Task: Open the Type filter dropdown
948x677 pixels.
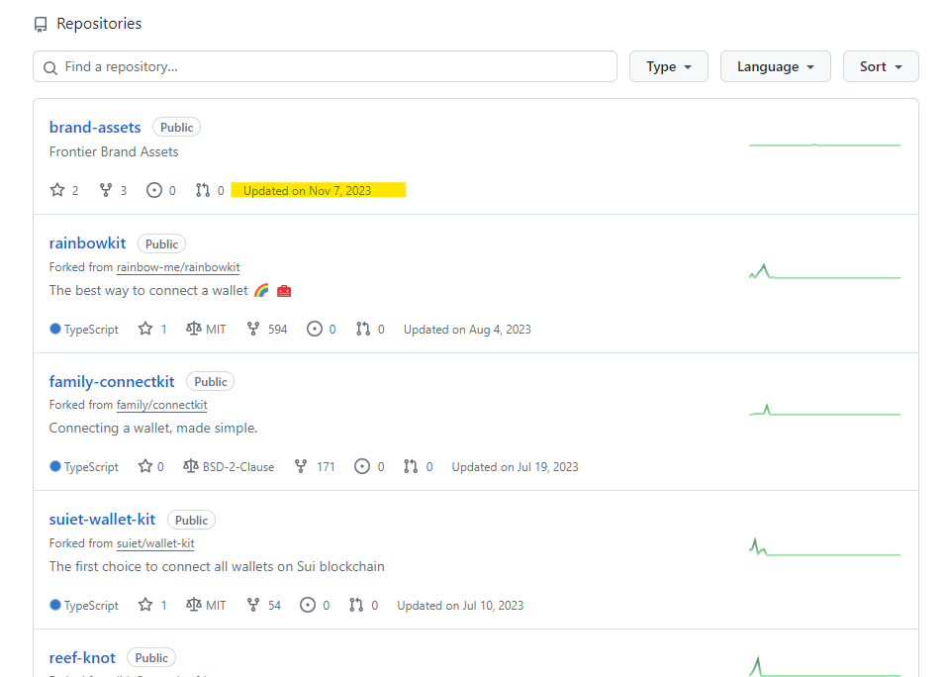Action: [x=668, y=66]
